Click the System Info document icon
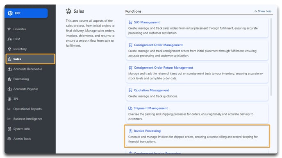 coord(9,129)
